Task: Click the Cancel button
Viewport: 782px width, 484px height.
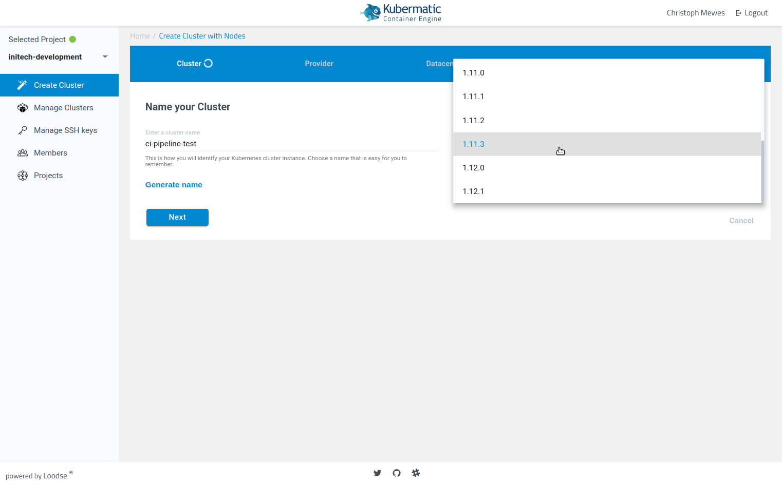Action: point(741,221)
